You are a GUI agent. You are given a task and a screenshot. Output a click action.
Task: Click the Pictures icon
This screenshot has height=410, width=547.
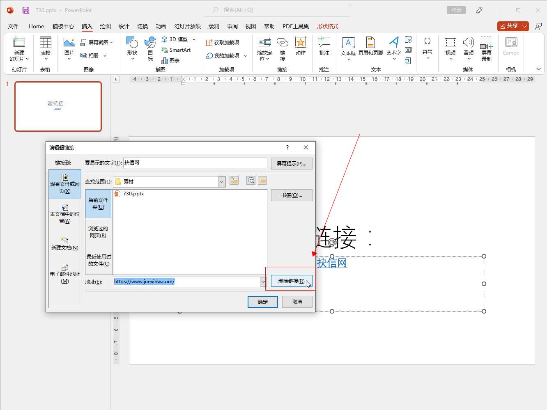[69, 42]
